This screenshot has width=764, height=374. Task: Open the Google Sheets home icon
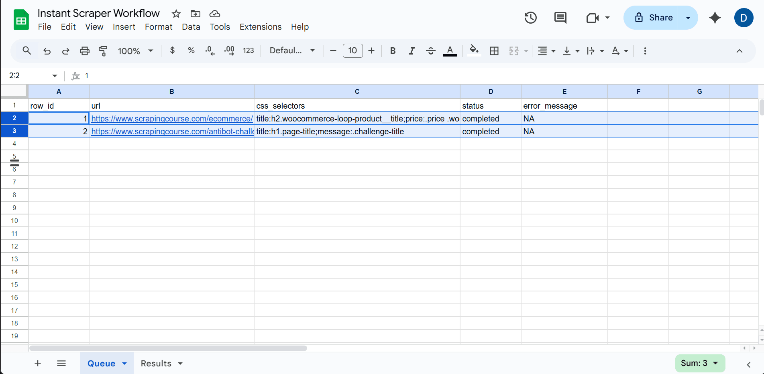point(21,20)
